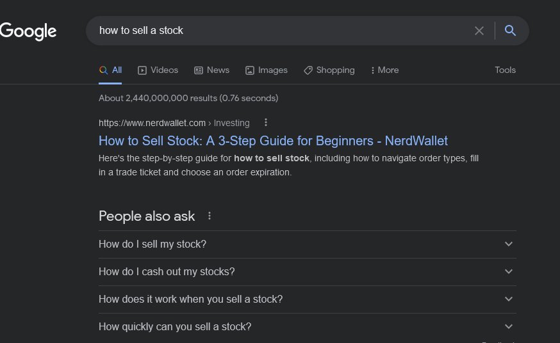Image resolution: width=560 pixels, height=343 pixels.
Task: Click the https://www.nerdwallet.com URL text
Action: pyautogui.click(x=152, y=123)
